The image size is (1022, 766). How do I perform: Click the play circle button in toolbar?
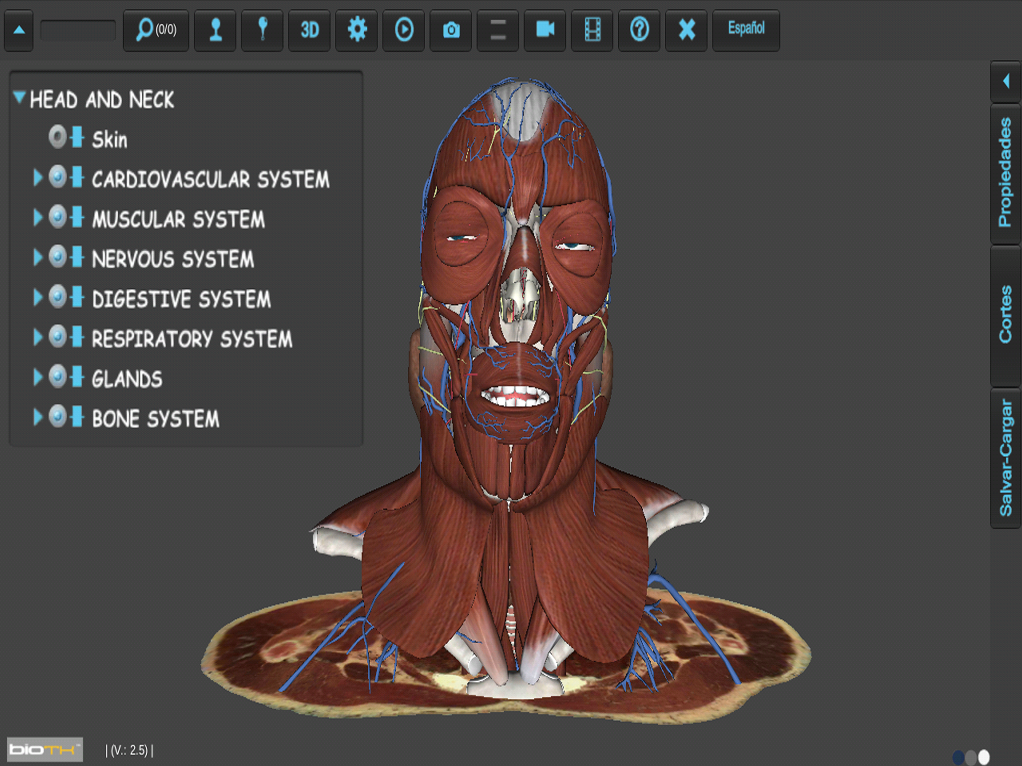pos(404,30)
